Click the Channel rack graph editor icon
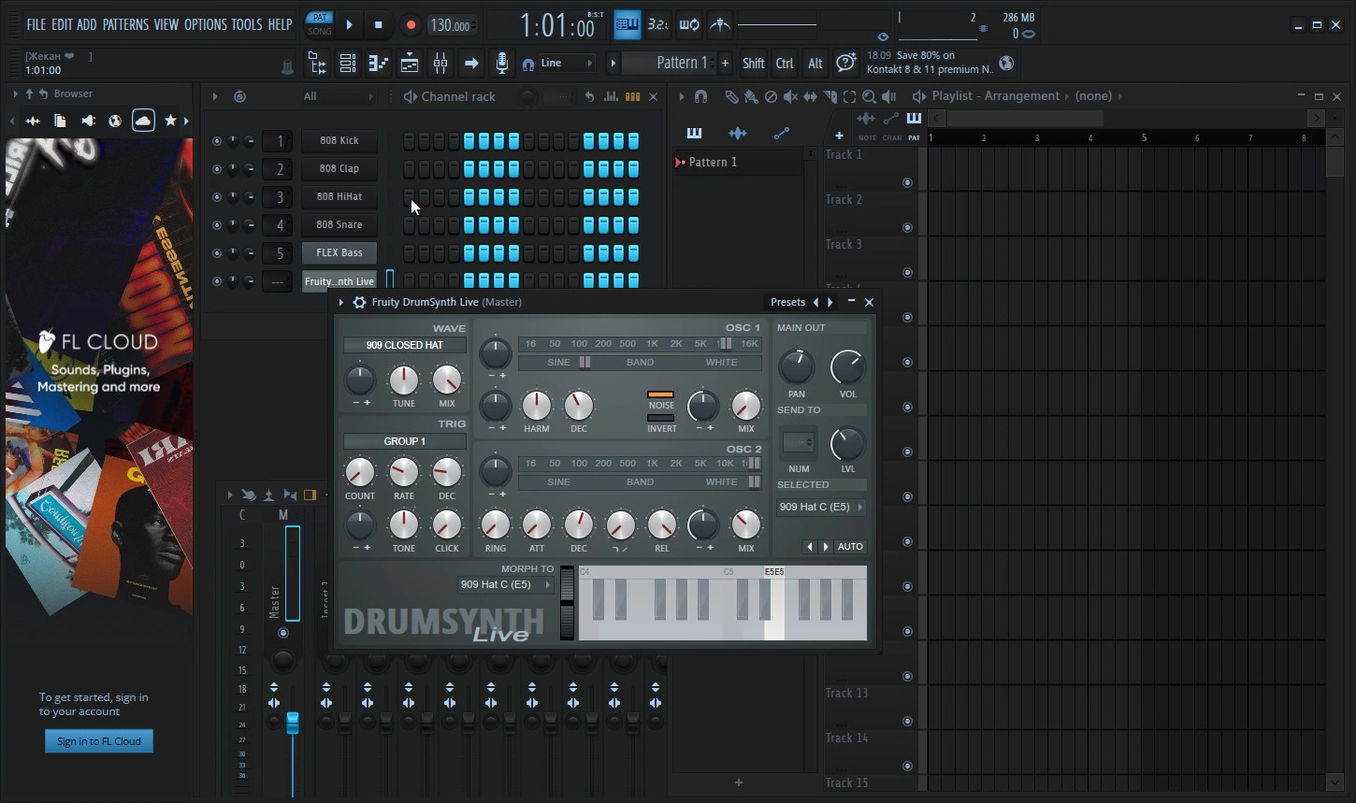Screen dimensions: 1356x803 [611, 96]
